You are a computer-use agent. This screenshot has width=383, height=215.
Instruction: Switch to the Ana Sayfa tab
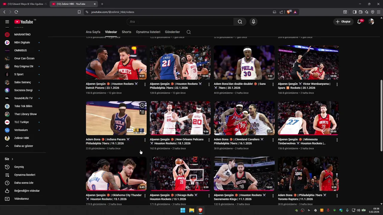[x=93, y=32]
